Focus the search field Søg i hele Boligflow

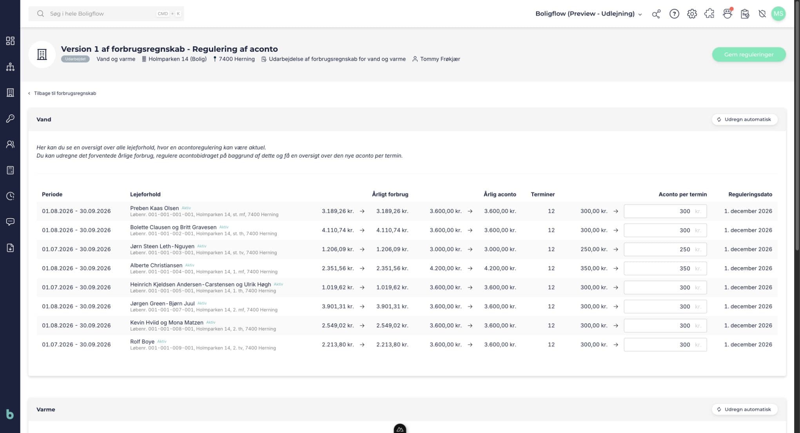[106, 14]
